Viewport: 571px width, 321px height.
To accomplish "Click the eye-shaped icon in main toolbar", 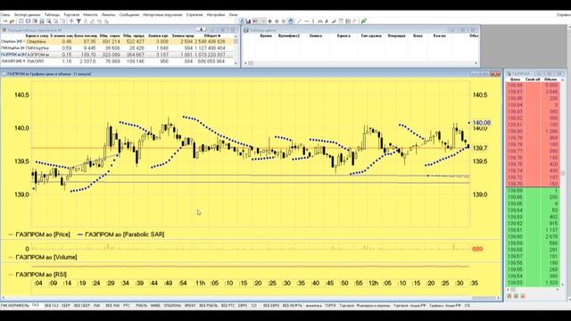I will click(71, 21).
